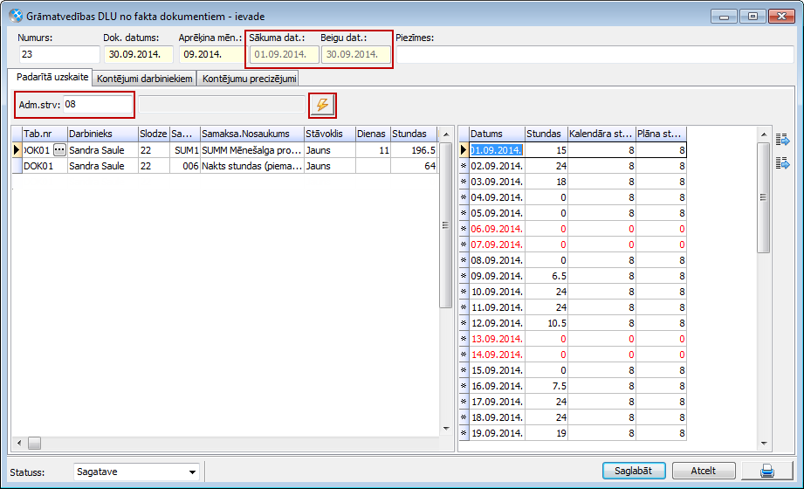The height and width of the screenshot is (489, 804).
Task: Sort by Darbinieks column header
Action: click(x=102, y=134)
